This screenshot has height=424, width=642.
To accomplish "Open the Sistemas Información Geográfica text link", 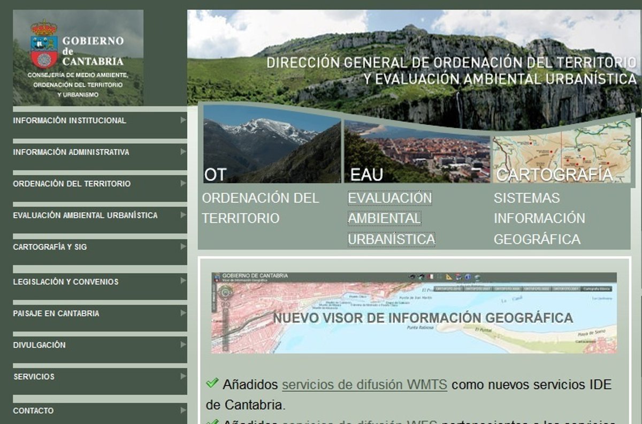I will (539, 218).
